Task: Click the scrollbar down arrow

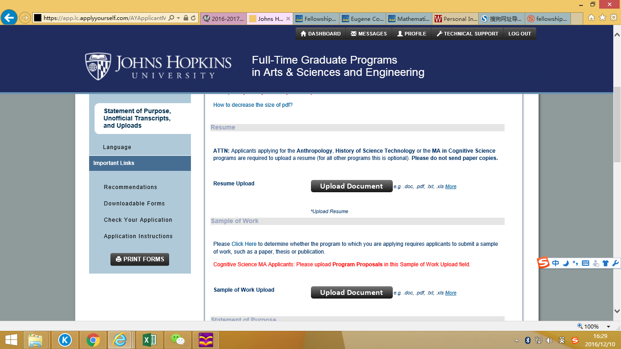Action: pyautogui.click(x=617, y=311)
